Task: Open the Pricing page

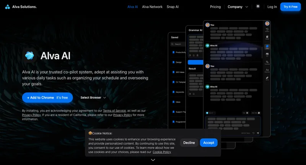Action: (x=215, y=7)
